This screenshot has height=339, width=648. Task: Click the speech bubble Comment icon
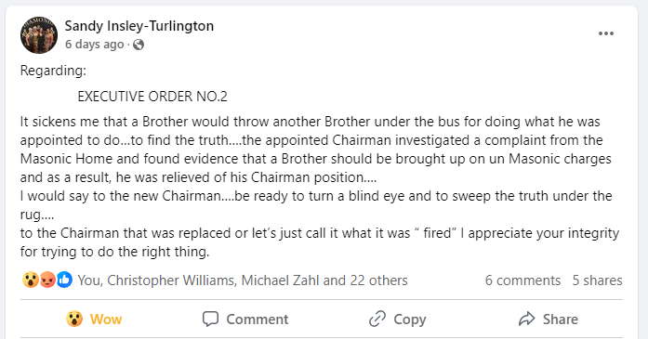(x=210, y=319)
